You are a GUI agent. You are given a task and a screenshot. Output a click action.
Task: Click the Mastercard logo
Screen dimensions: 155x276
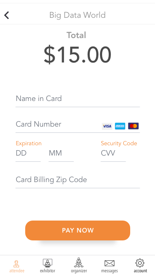tap(134, 126)
